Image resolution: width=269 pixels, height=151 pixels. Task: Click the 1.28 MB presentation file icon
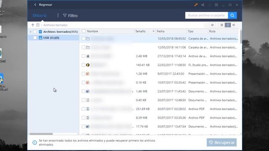(88, 74)
